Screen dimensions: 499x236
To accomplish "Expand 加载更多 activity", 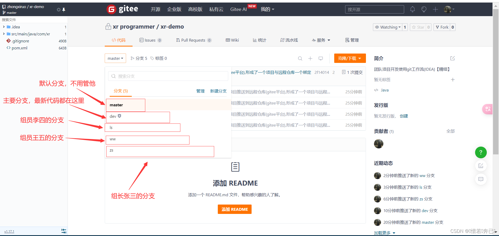I will pyautogui.click(x=385, y=233).
